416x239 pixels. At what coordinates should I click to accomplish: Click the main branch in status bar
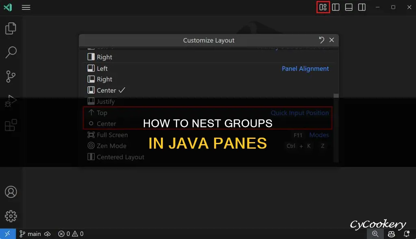[30, 234]
